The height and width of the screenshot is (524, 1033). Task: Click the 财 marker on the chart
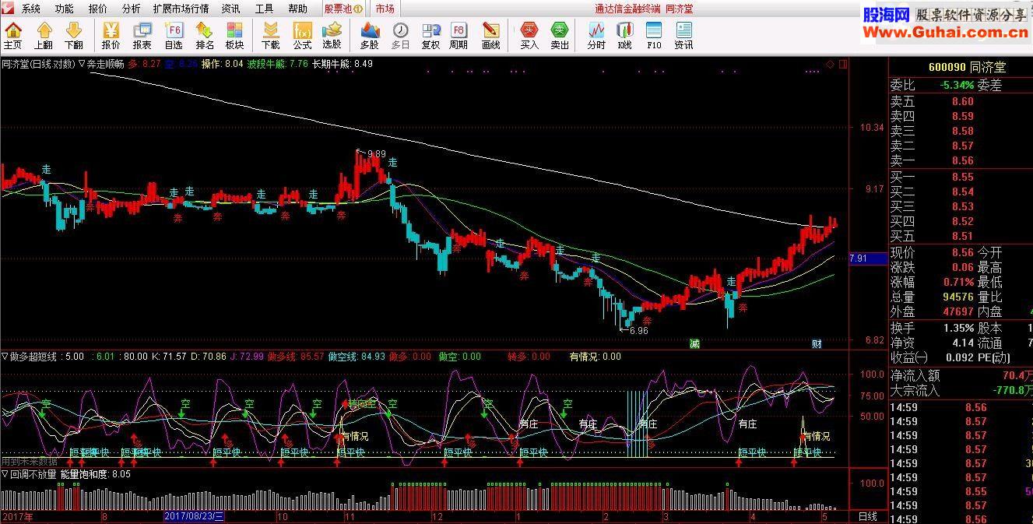[817, 343]
